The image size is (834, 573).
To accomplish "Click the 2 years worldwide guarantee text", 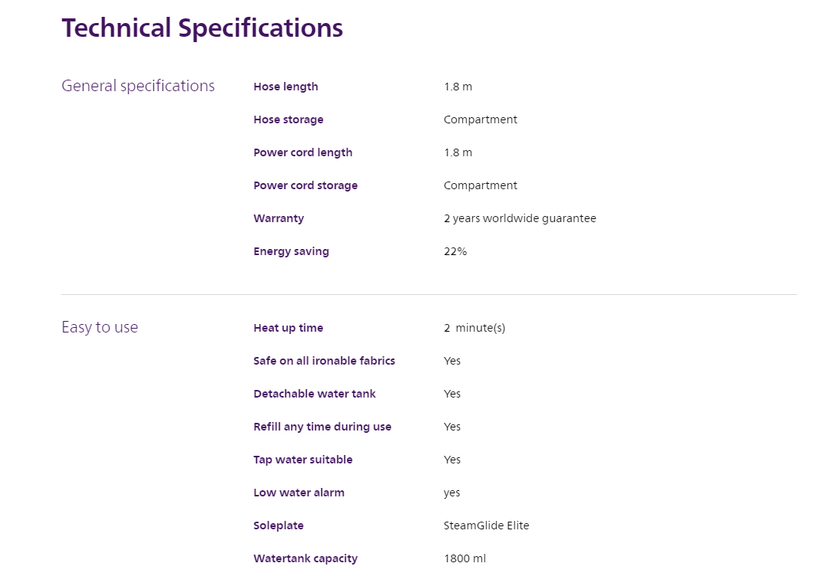I will [520, 218].
